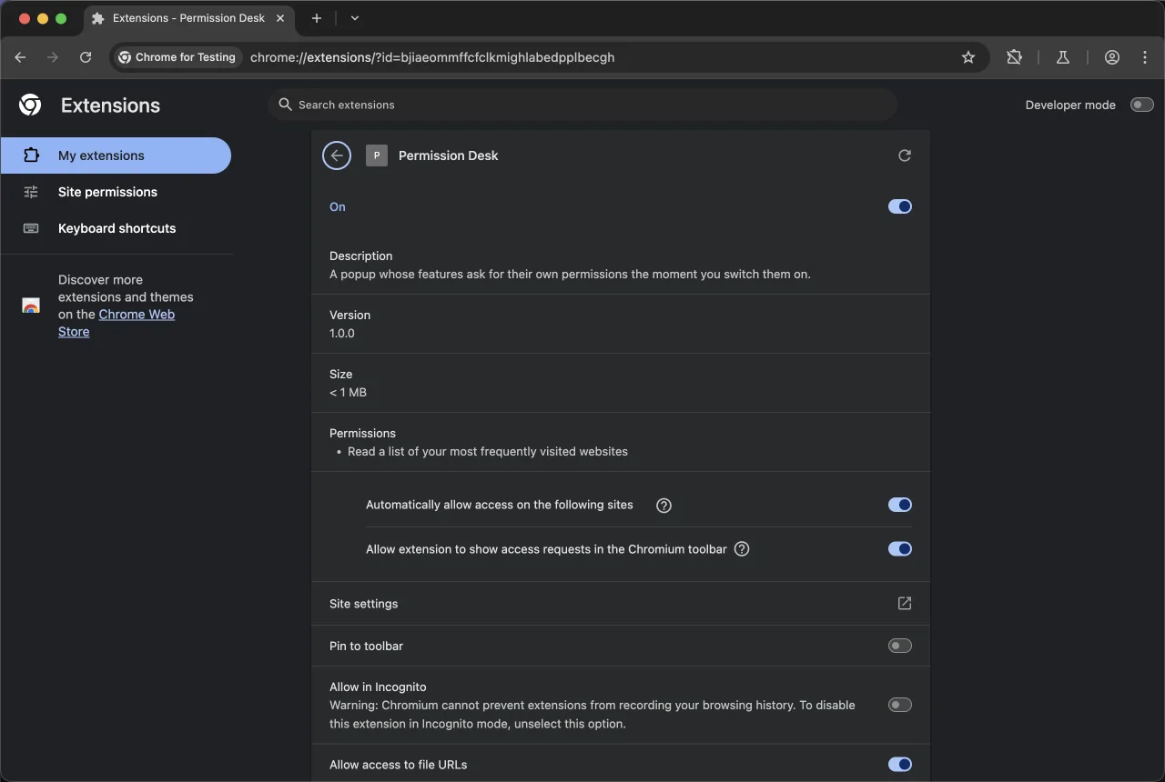Reload the page in the browser toolbar

click(x=86, y=57)
